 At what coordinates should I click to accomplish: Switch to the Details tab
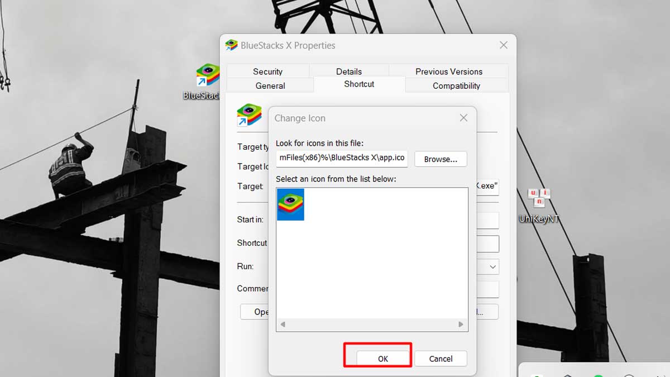(x=349, y=71)
